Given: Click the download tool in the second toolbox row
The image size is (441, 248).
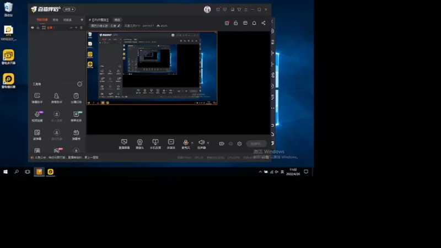Looking at the screenshot, I should point(57,116).
